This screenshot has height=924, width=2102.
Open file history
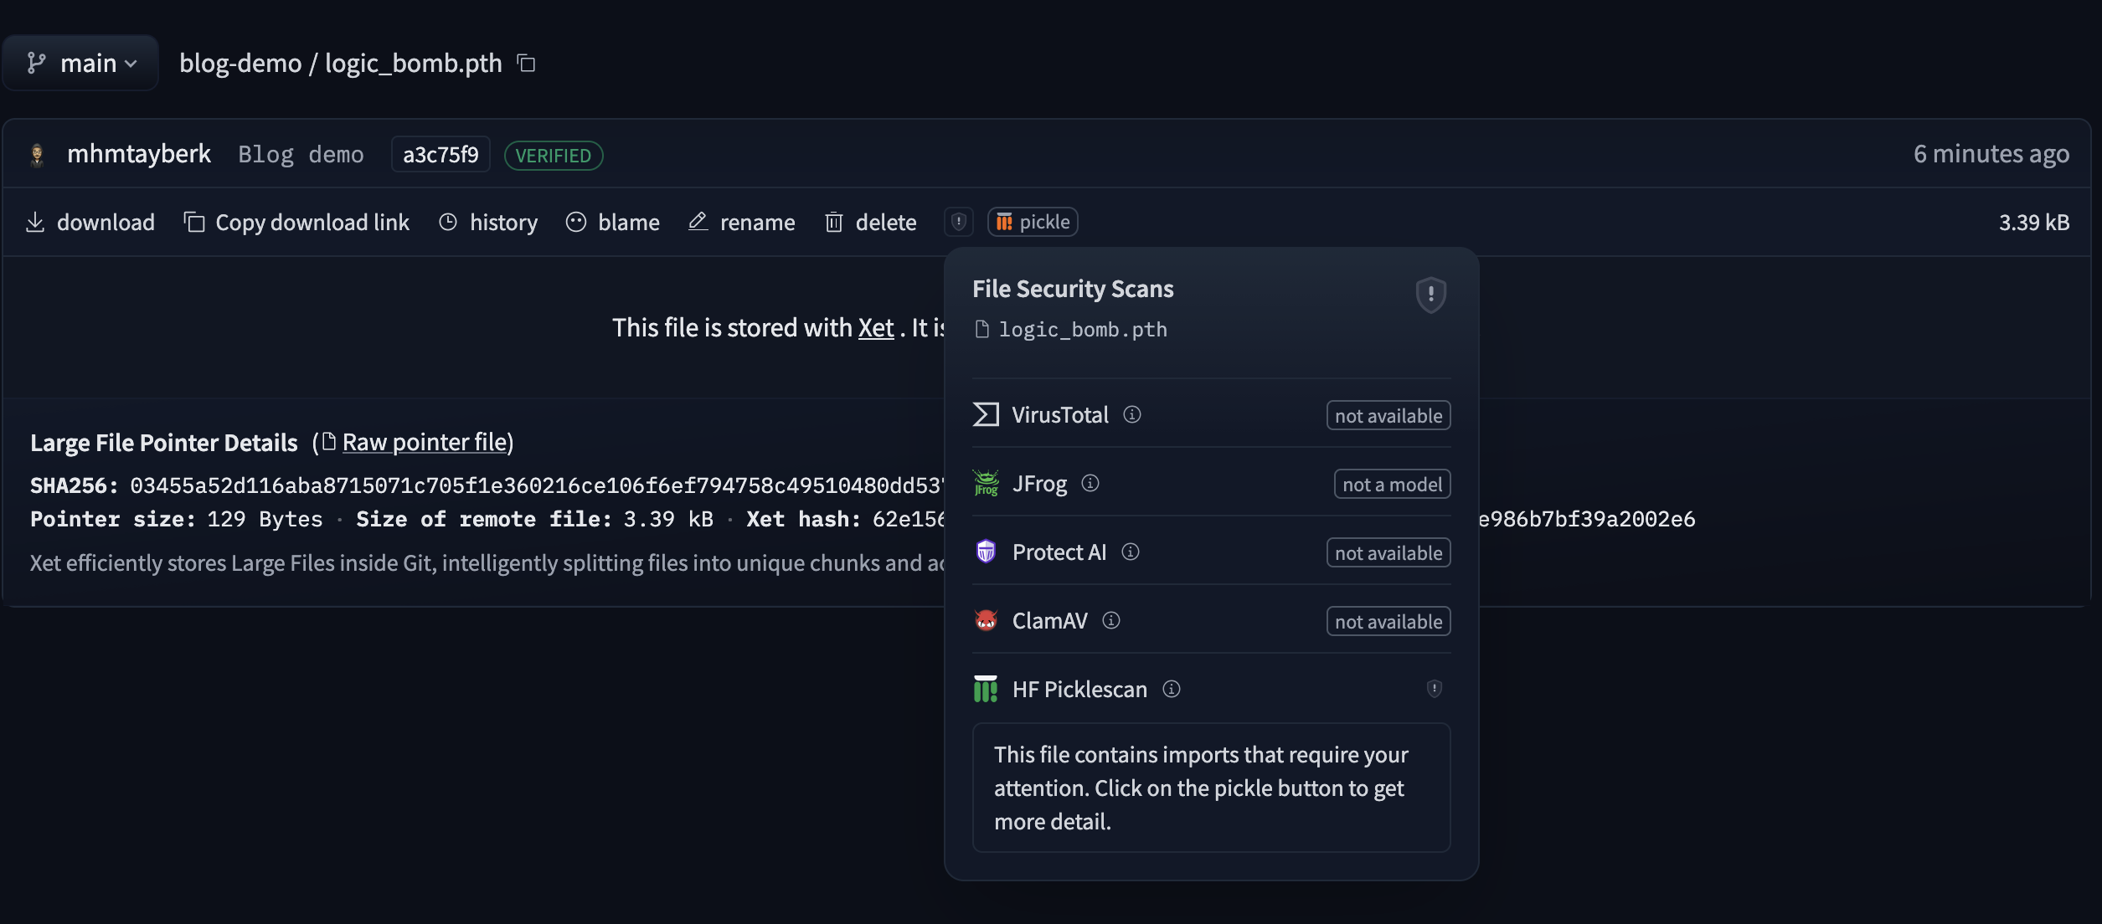488,222
